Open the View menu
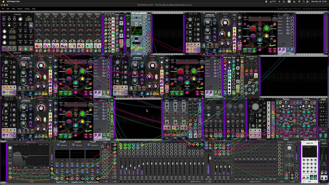This screenshot has width=329, height=185. coord(13,9)
